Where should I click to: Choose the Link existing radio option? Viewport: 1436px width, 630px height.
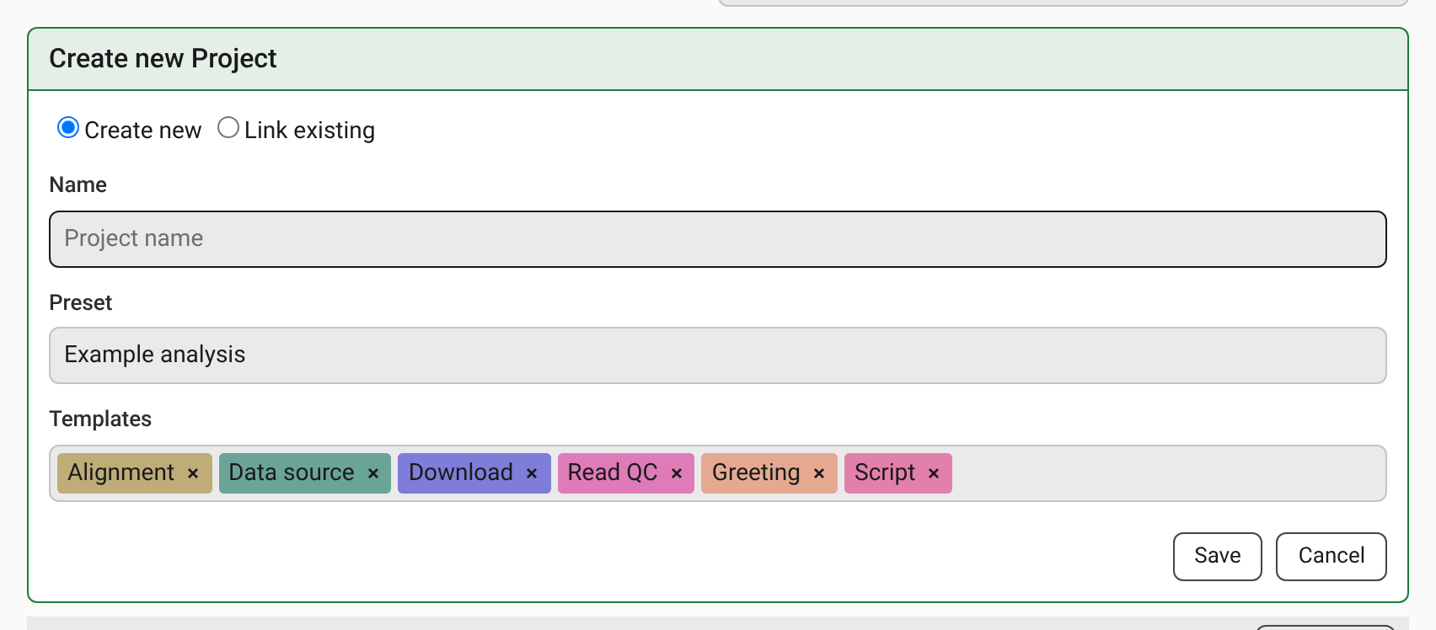[228, 128]
